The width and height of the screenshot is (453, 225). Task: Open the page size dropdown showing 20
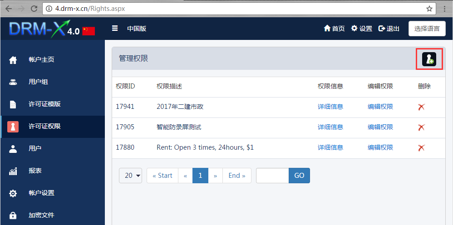pos(131,176)
